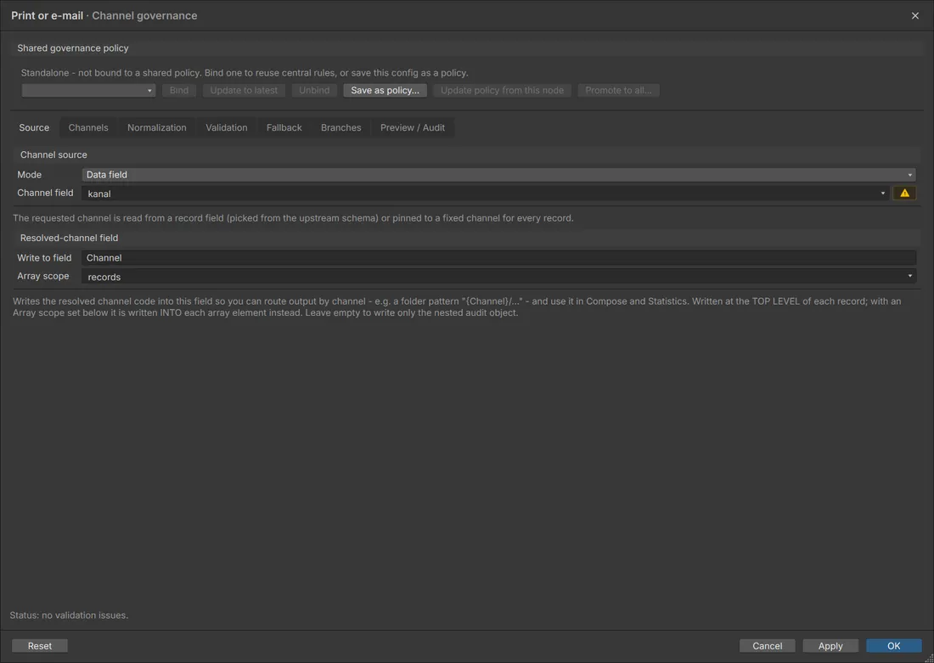Switch to the Source tab
Viewport: 934px width, 663px height.
[34, 127]
